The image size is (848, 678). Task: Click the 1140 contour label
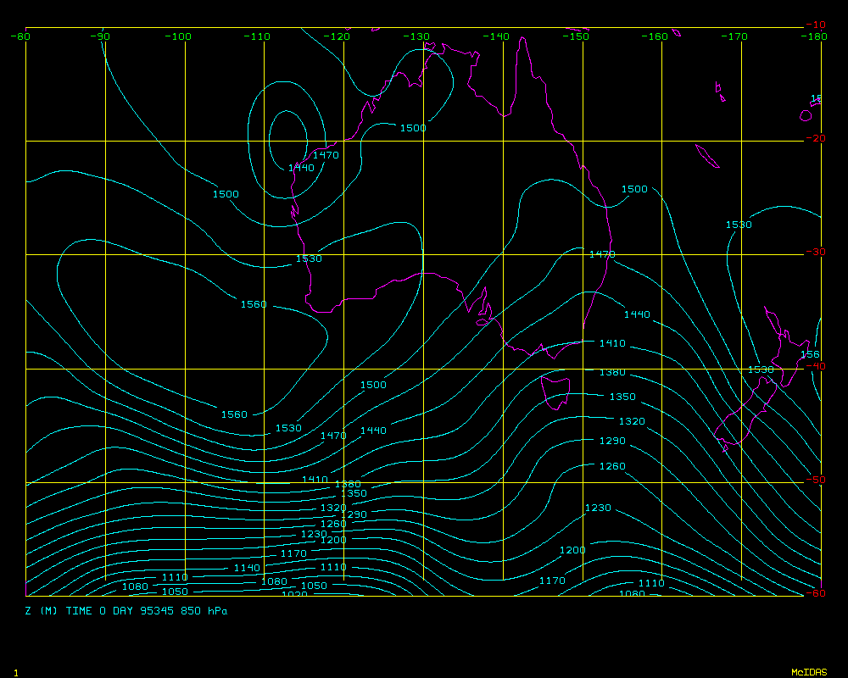[x=247, y=568]
